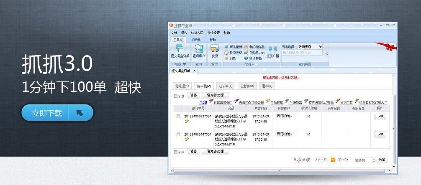Open the 快捷入口 menu
Screen dimensions: 421x185
[x=198, y=33]
